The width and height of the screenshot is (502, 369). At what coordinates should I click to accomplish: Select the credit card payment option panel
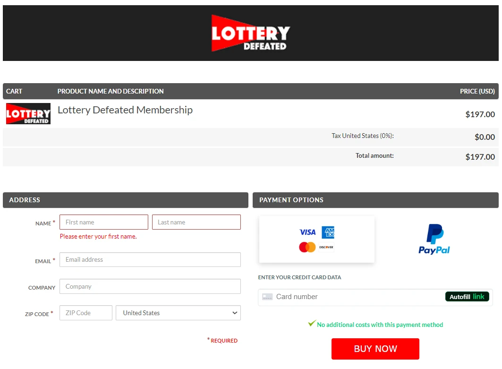click(x=316, y=239)
